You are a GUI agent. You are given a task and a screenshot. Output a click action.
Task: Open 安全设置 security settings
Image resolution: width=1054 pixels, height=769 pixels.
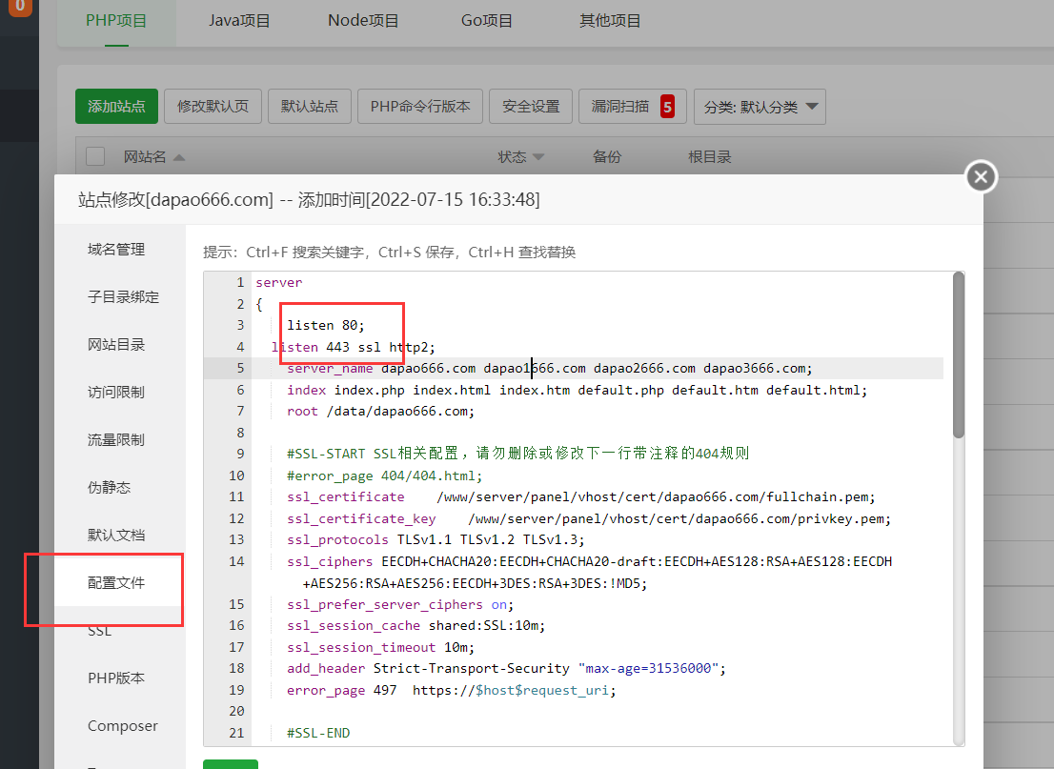[530, 106]
